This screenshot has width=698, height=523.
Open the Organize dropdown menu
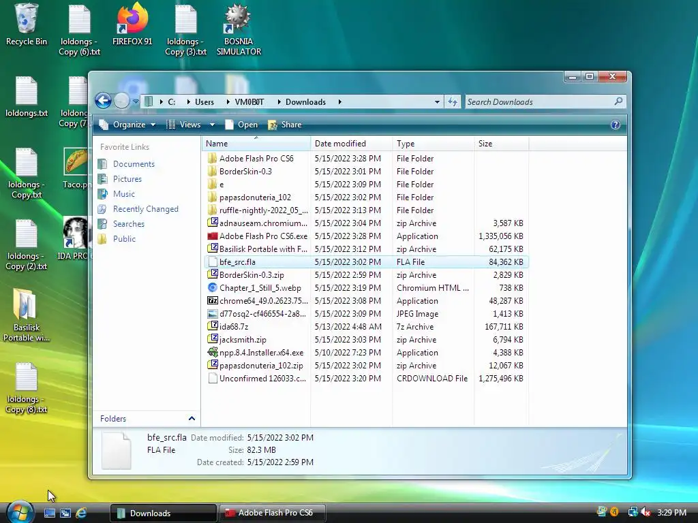[x=127, y=125]
